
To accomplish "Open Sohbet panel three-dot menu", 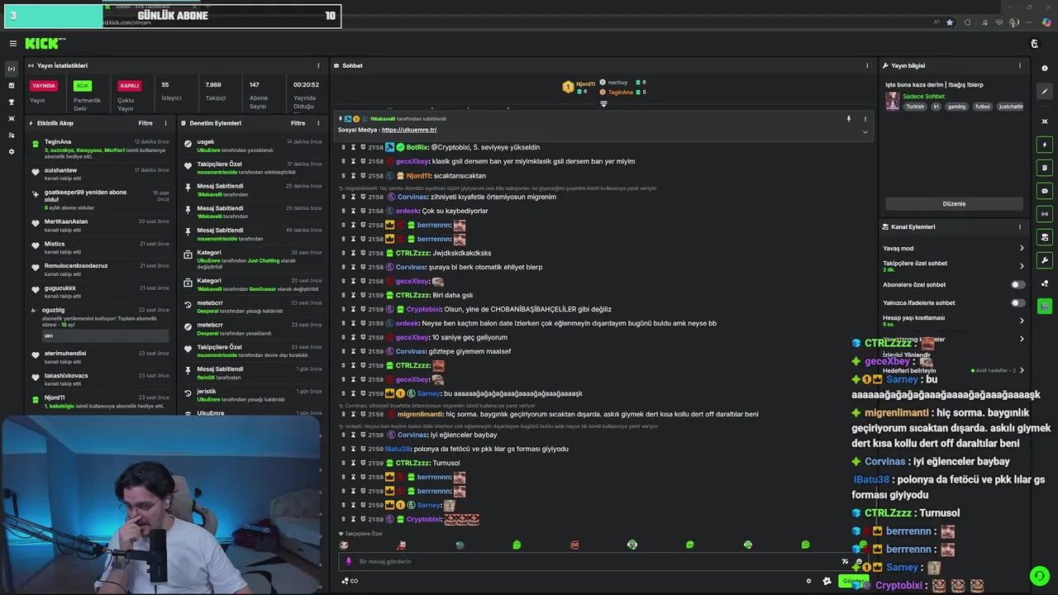I will point(867,65).
